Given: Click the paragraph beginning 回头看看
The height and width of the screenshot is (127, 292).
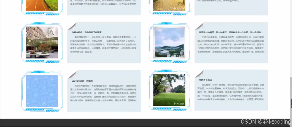Looking at the screenshot, I should tap(231, 92).
